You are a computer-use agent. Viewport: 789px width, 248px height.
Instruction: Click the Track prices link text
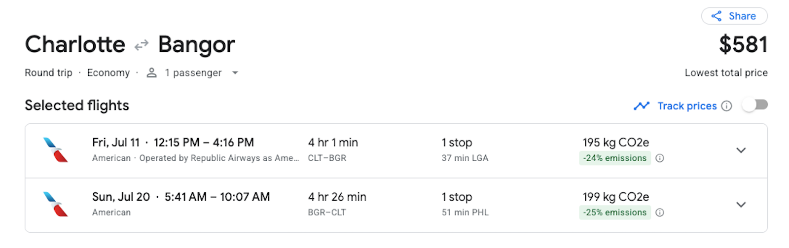687,106
